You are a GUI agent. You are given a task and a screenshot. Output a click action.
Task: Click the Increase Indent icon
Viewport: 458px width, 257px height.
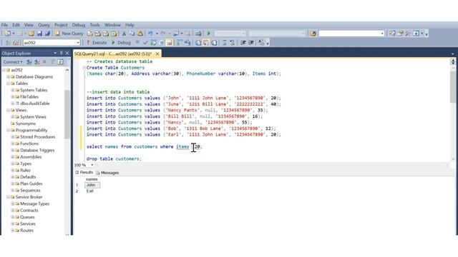tap(251, 43)
